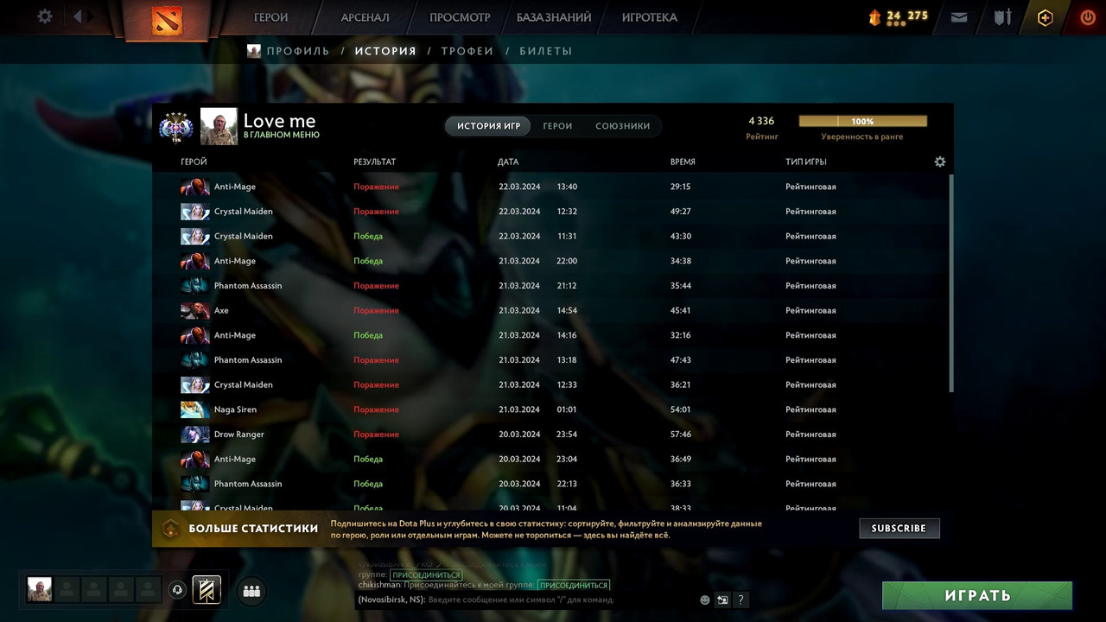1106x622 pixels.
Task: Open the emoticon smiley picker in chat
Action: (705, 600)
